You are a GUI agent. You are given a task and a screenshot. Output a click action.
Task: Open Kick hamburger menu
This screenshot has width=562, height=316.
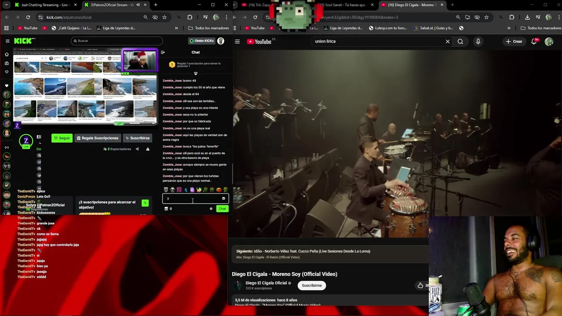point(7,41)
